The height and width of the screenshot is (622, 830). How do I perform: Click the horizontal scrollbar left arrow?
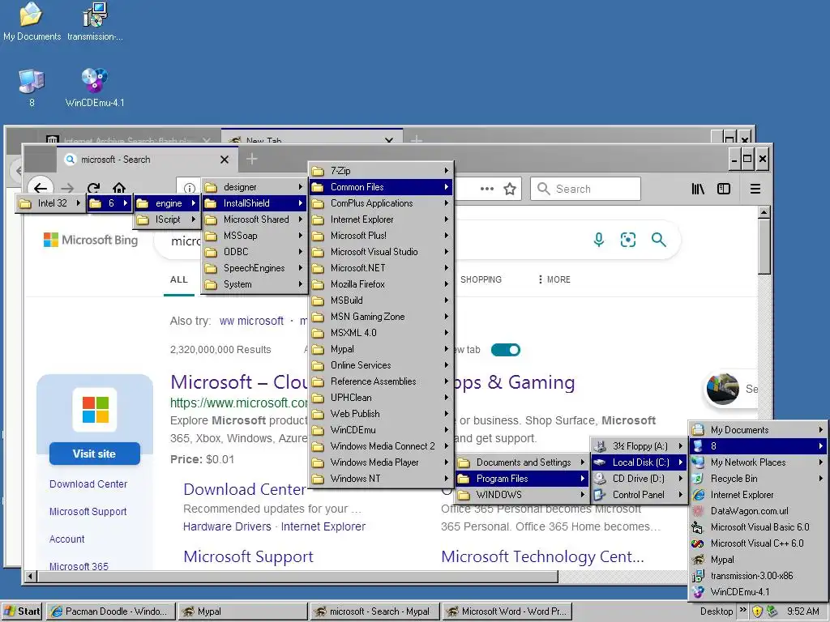pos(30,576)
